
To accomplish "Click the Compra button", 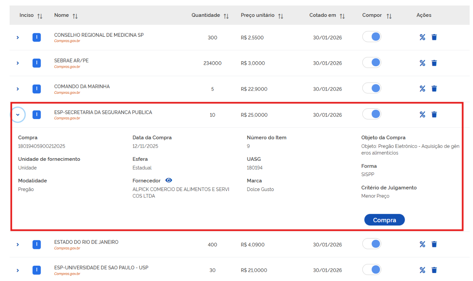I will 384,220.
